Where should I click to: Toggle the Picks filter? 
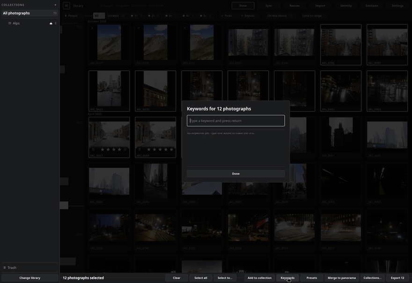point(226,16)
